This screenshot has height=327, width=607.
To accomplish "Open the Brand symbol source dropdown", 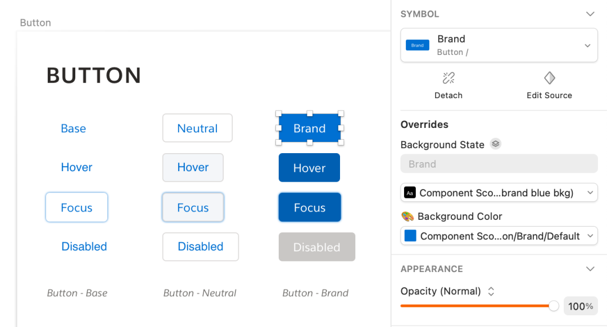I will click(x=587, y=45).
